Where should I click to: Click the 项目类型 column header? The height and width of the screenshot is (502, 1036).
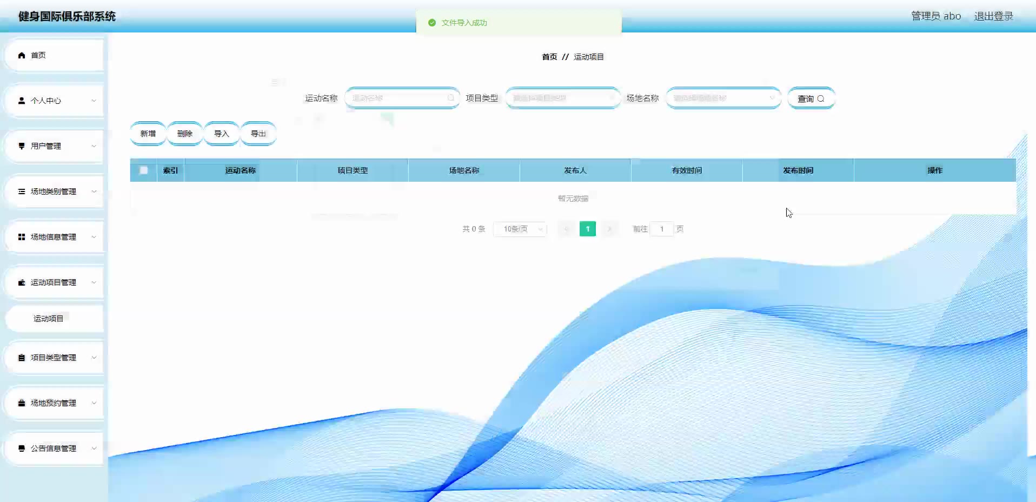pos(353,170)
